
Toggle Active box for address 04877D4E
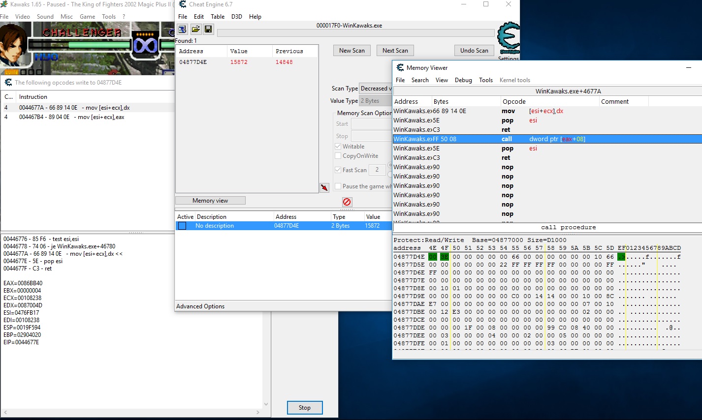(x=182, y=226)
